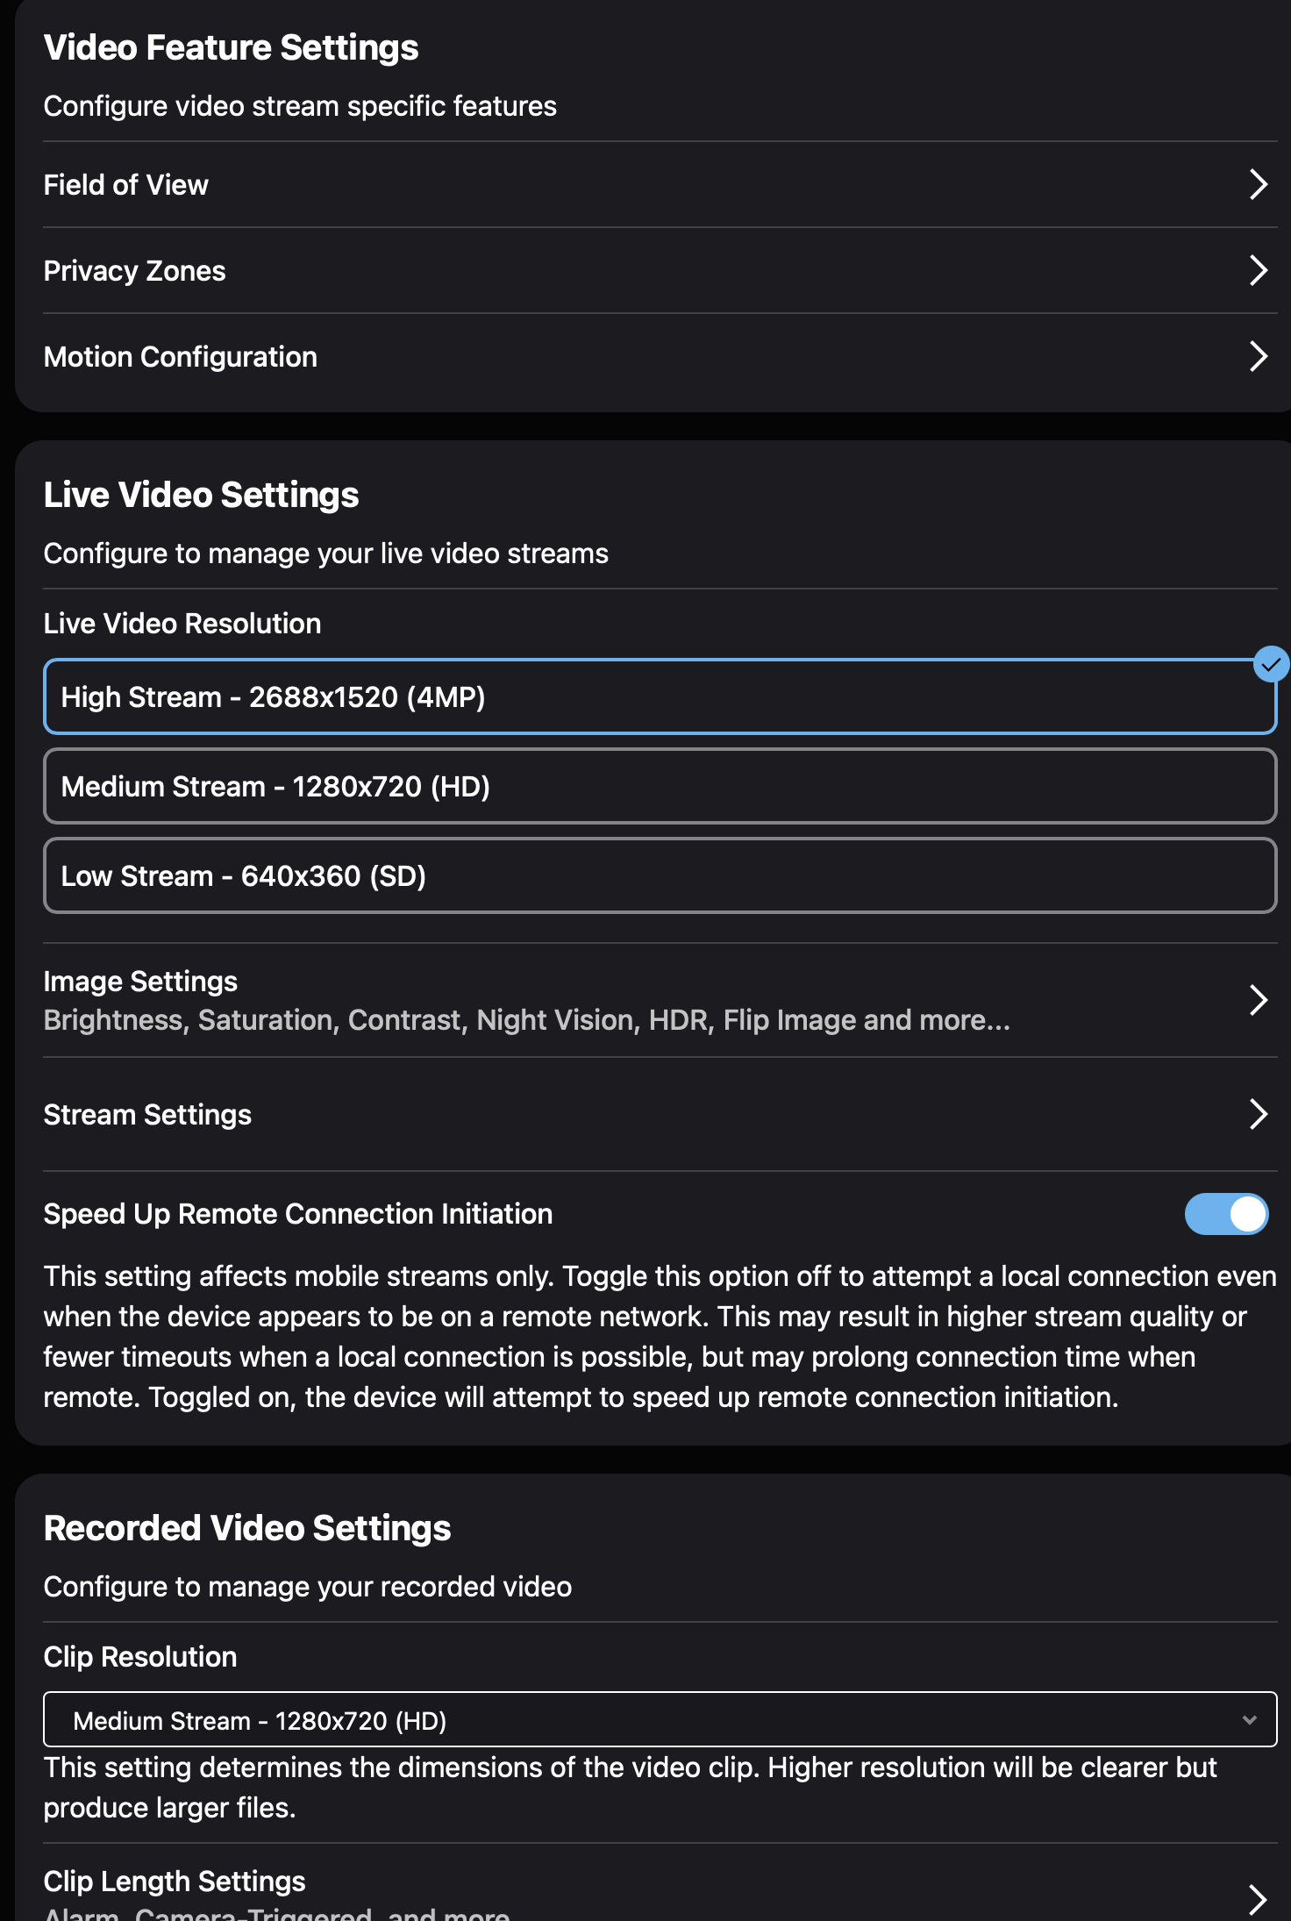Open the Clip Resolution dropdown
Viewport: 1291px width, 1921px height.
click(x=658, y=1720)
